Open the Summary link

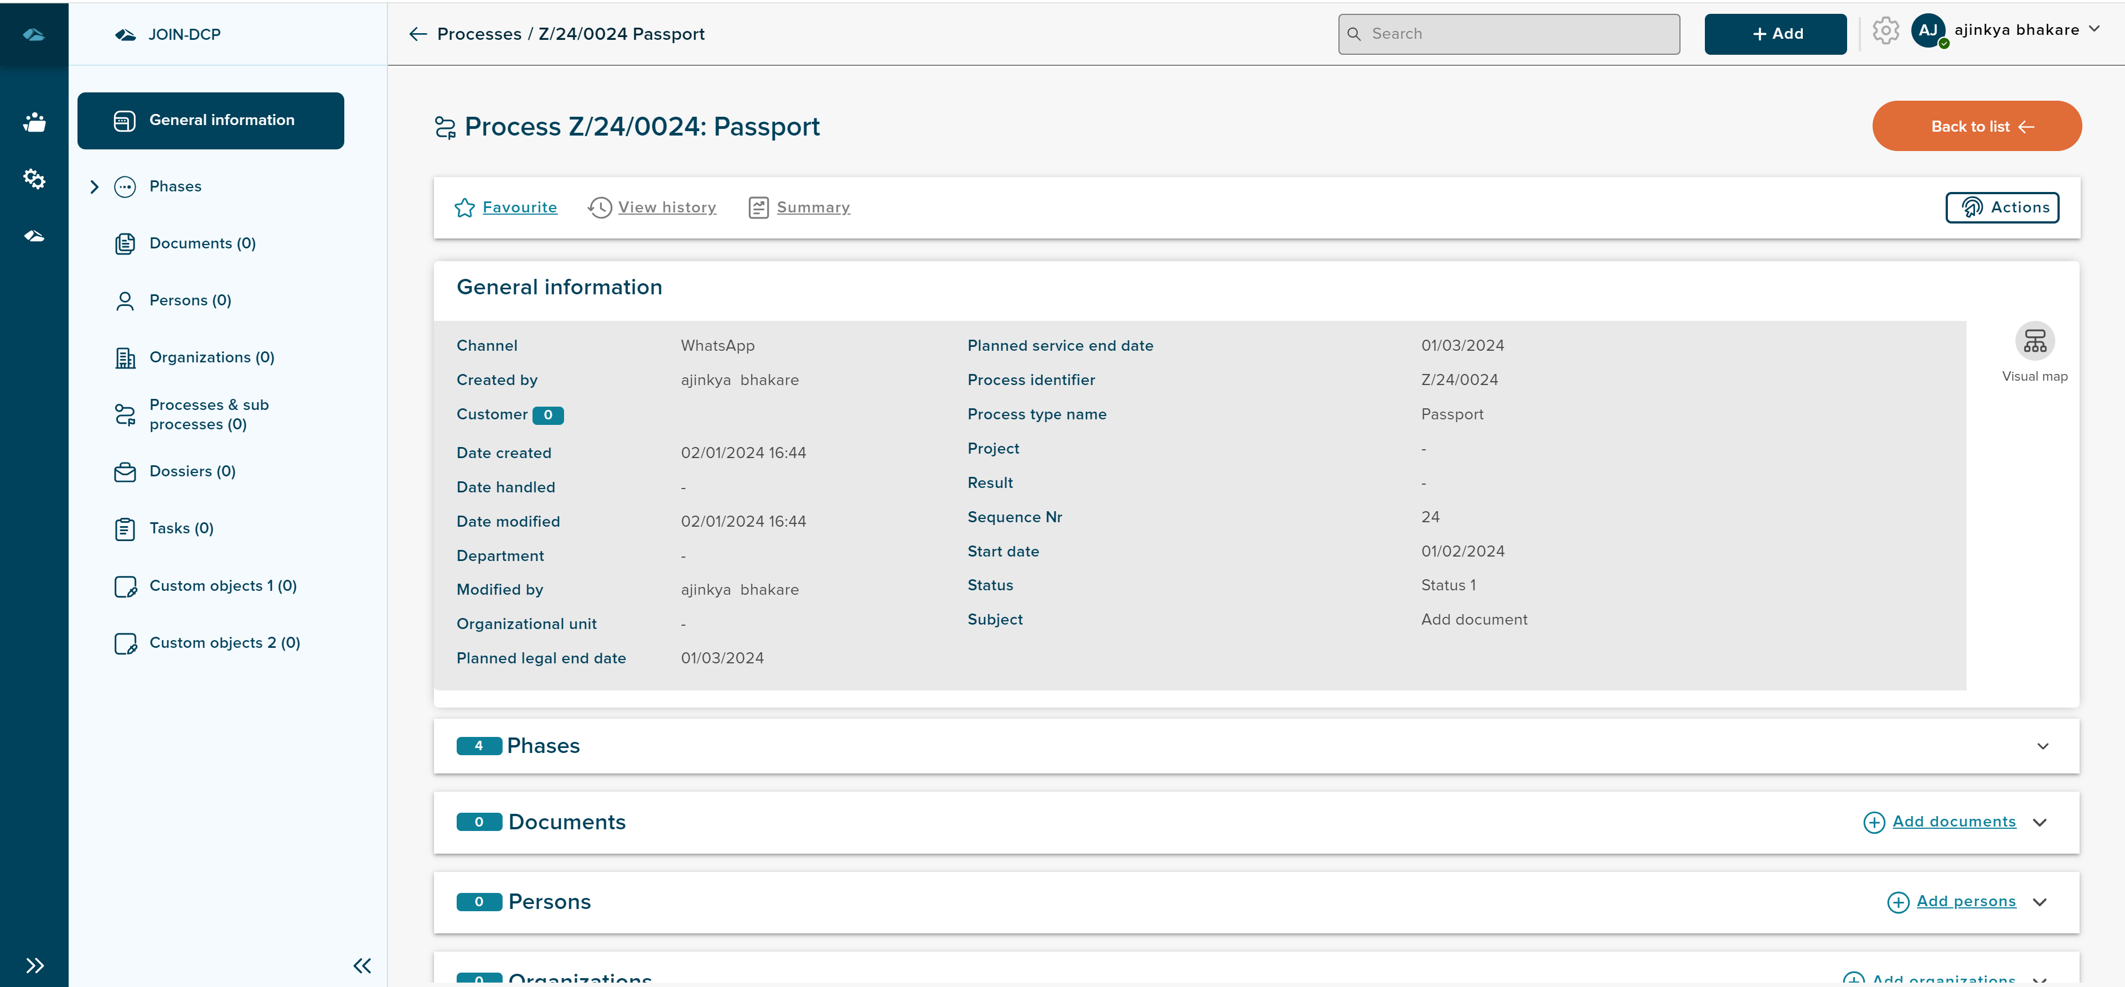tap(813, 208)
